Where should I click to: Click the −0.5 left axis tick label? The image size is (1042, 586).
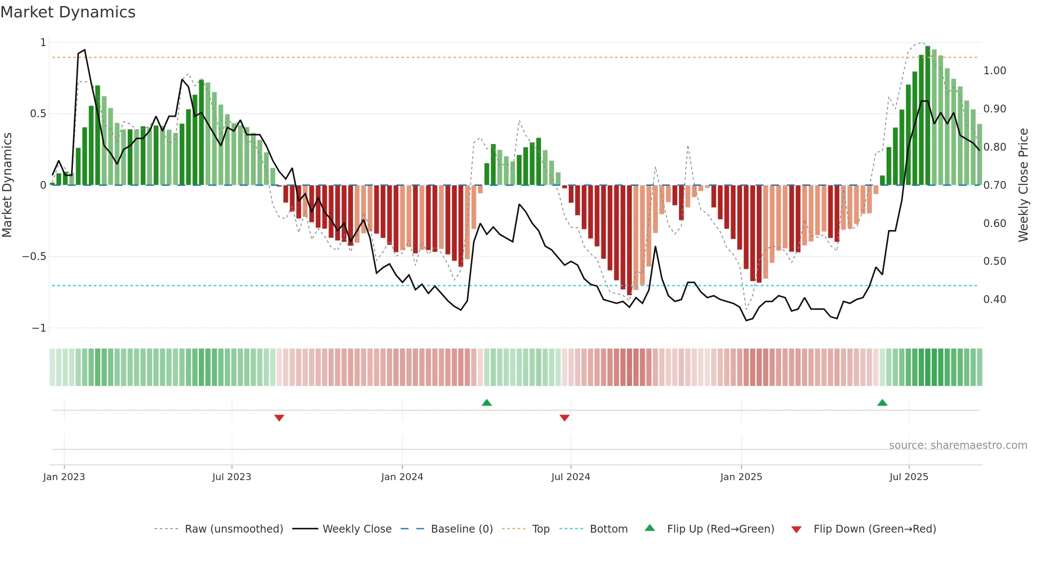(x=34, y=256)
